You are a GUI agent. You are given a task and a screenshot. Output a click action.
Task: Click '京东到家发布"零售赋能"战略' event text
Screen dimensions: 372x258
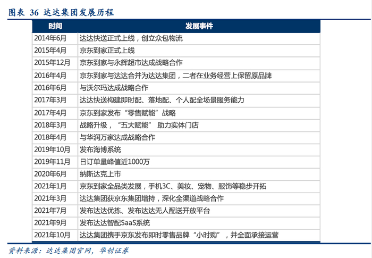click(128, 113)
